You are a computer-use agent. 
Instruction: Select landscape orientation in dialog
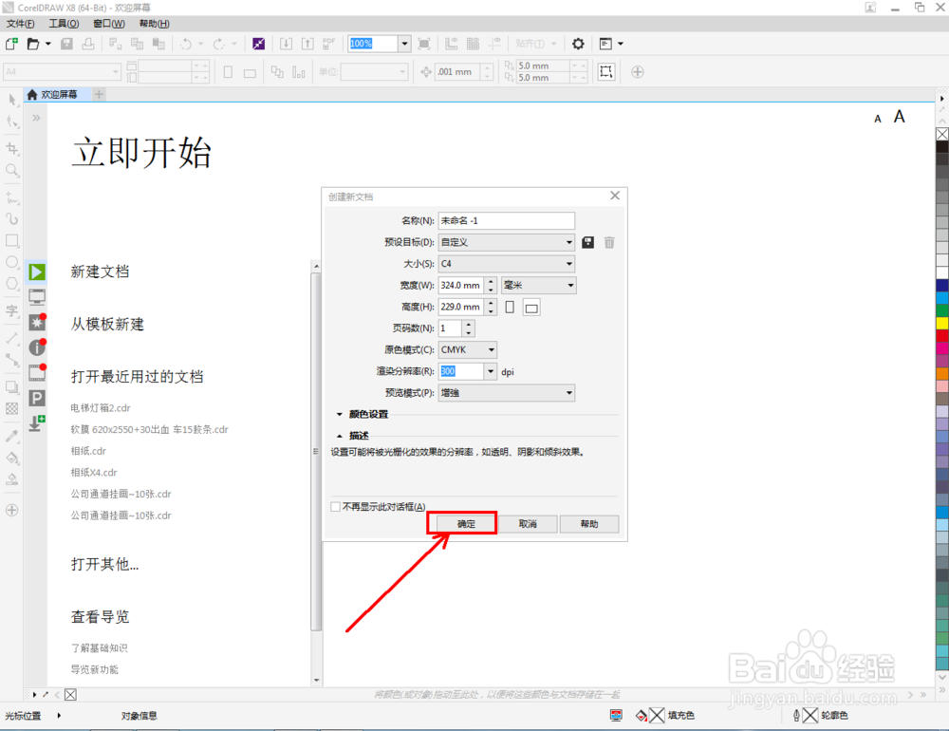531,308
